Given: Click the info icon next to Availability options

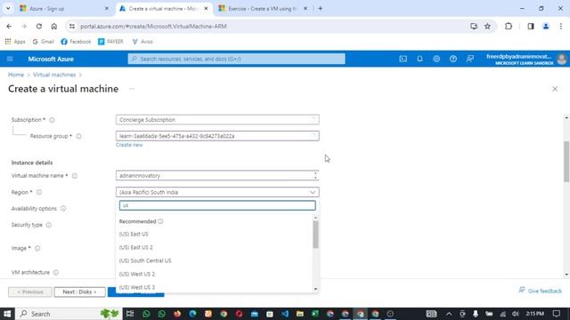Looking at the screenshot, I should click(x=63, y=209).
